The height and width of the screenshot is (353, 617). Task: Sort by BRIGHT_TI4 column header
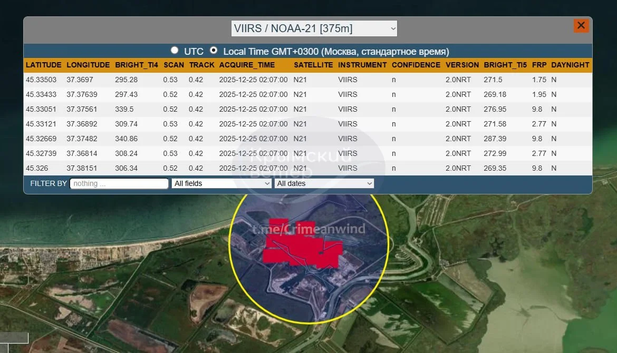(137, 65)
